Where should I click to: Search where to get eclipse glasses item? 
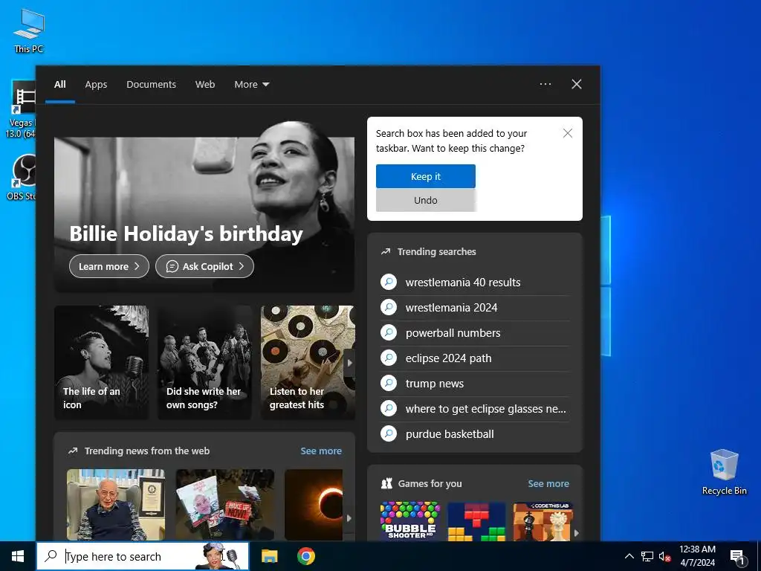pos(475,408)
